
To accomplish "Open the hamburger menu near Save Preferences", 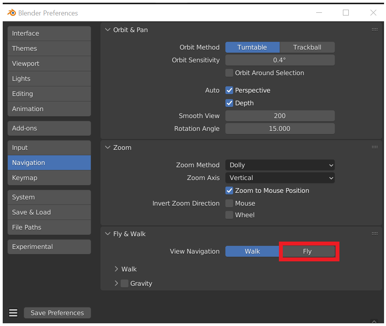I will coord(13,312).
